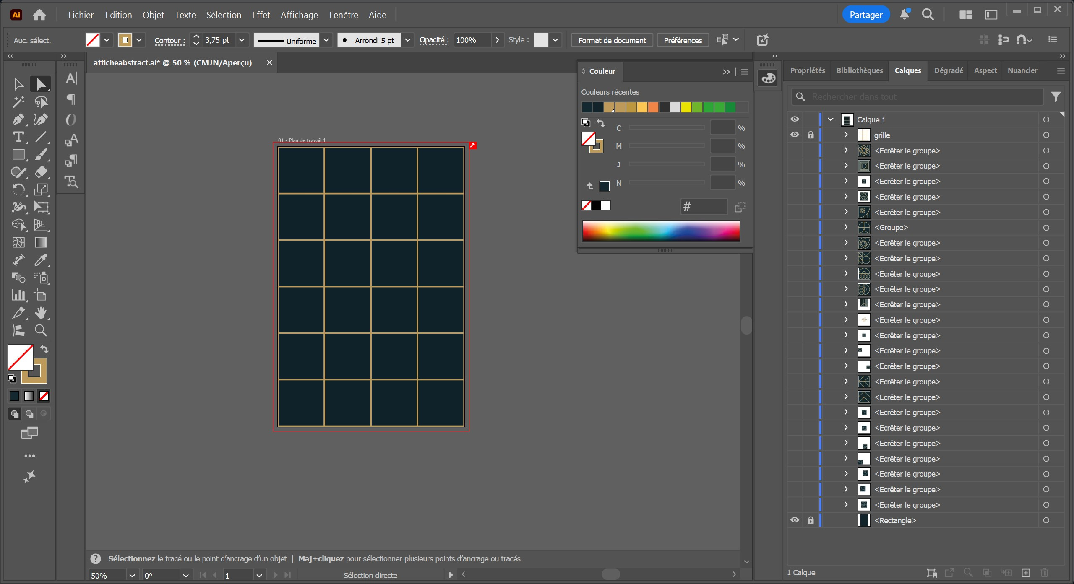Click the delete layer trash icon
1074x584 pixels.
click(x=1044, y=572)
